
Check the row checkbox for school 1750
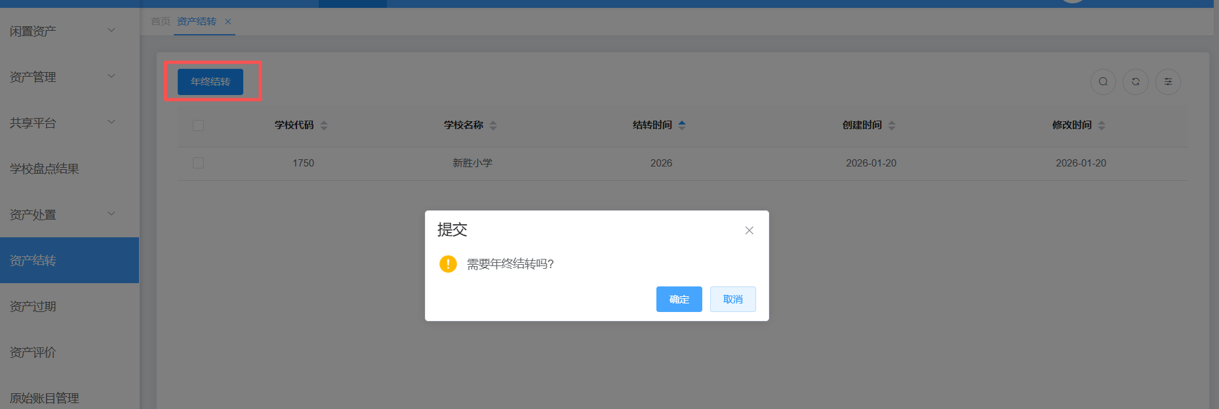click(x=199, y=163)
